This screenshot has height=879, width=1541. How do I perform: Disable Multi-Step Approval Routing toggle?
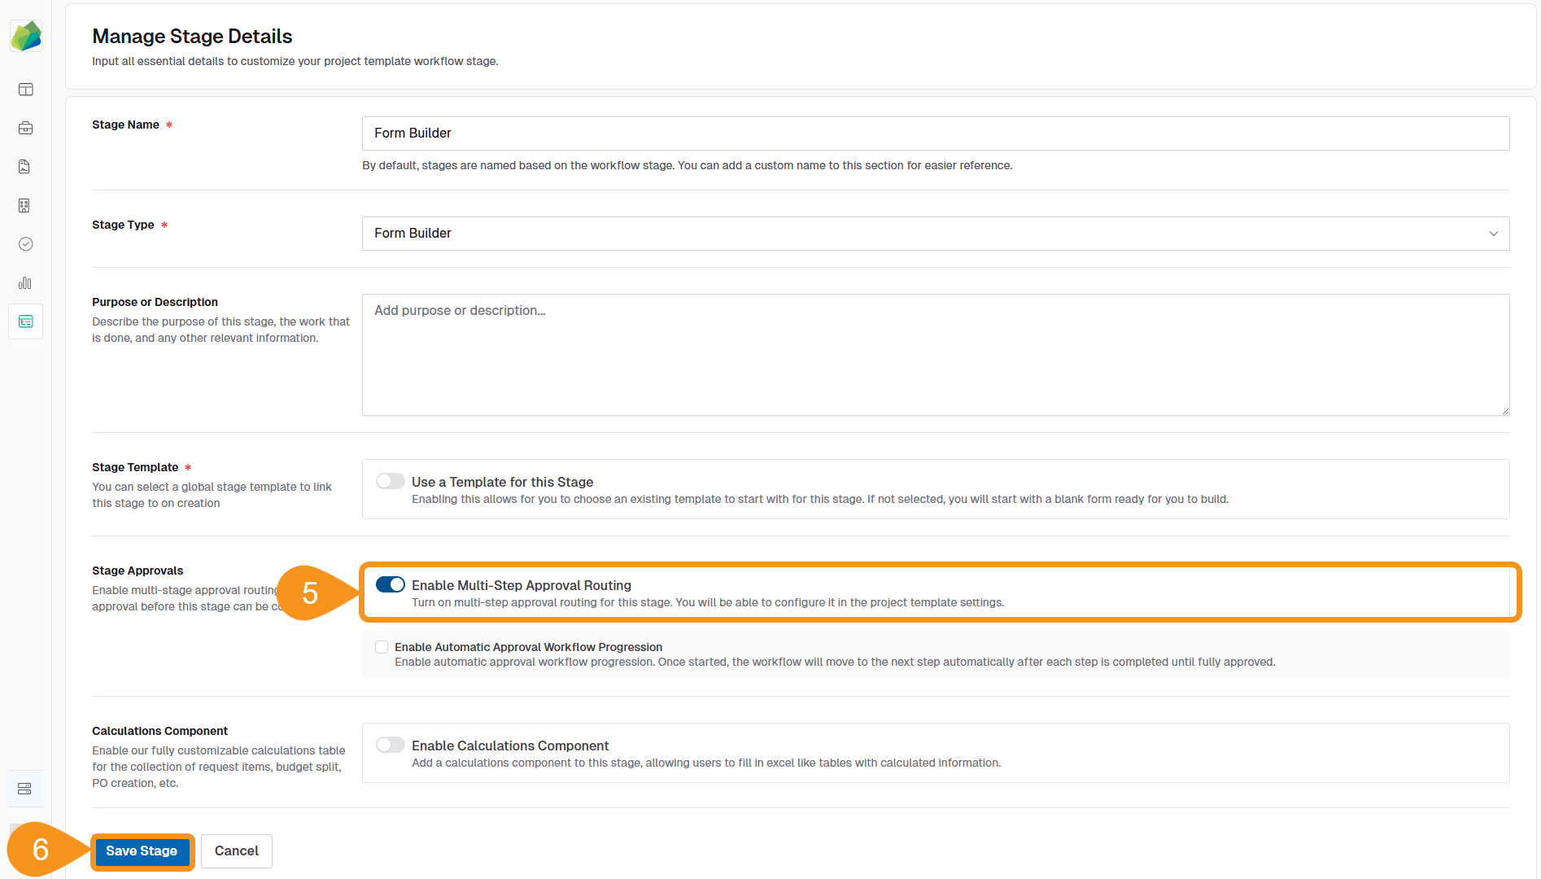390,584
